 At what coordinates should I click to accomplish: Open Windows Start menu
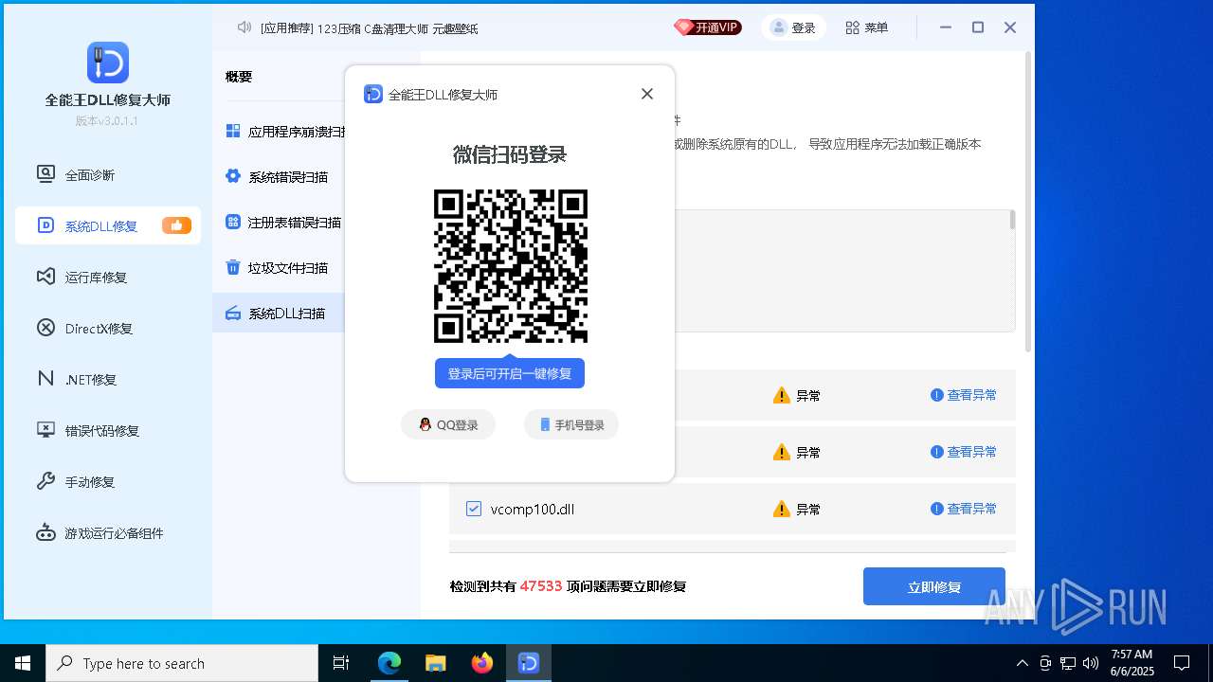click(23, 663)
